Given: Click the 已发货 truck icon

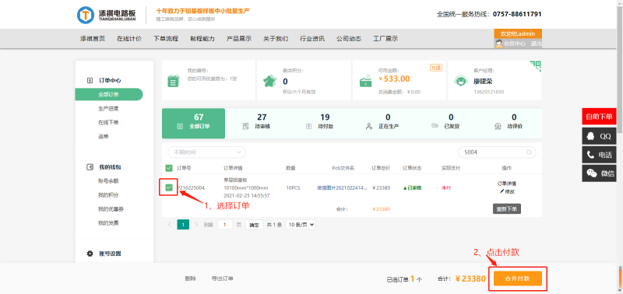Looking at the screenshot, I should pos(435,126).
